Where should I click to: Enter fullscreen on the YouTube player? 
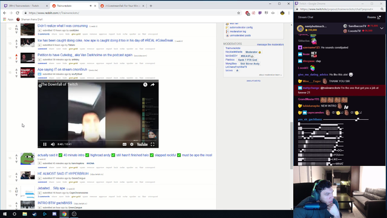coord(152,144)
